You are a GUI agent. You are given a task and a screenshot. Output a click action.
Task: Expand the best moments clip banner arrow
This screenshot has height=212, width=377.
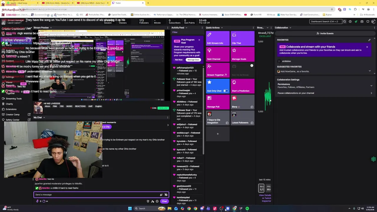tap(168, 125)
